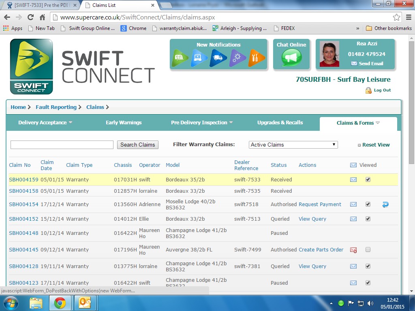The width and height of the screenshot is (415, 311).
Task: Expand the Delivery Acceptance menu
Action: click(45, 123)
